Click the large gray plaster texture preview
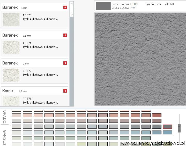186x146 pixels. tap(140, 59)
